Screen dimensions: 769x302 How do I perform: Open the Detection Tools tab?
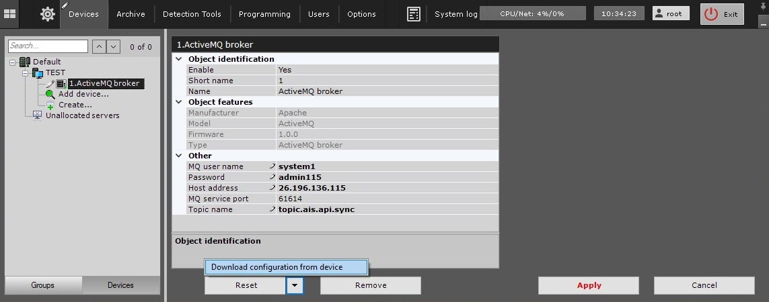(x=192, y=14)
